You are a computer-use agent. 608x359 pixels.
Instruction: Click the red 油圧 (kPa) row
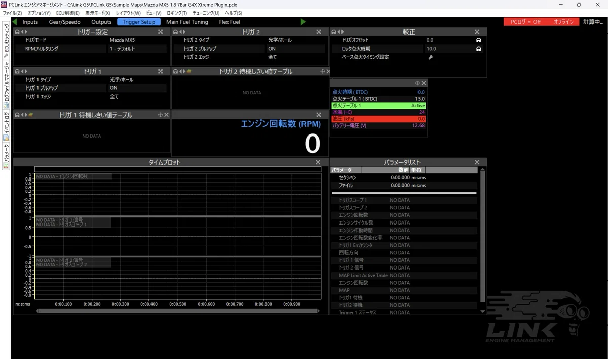(x=378, y=119)
